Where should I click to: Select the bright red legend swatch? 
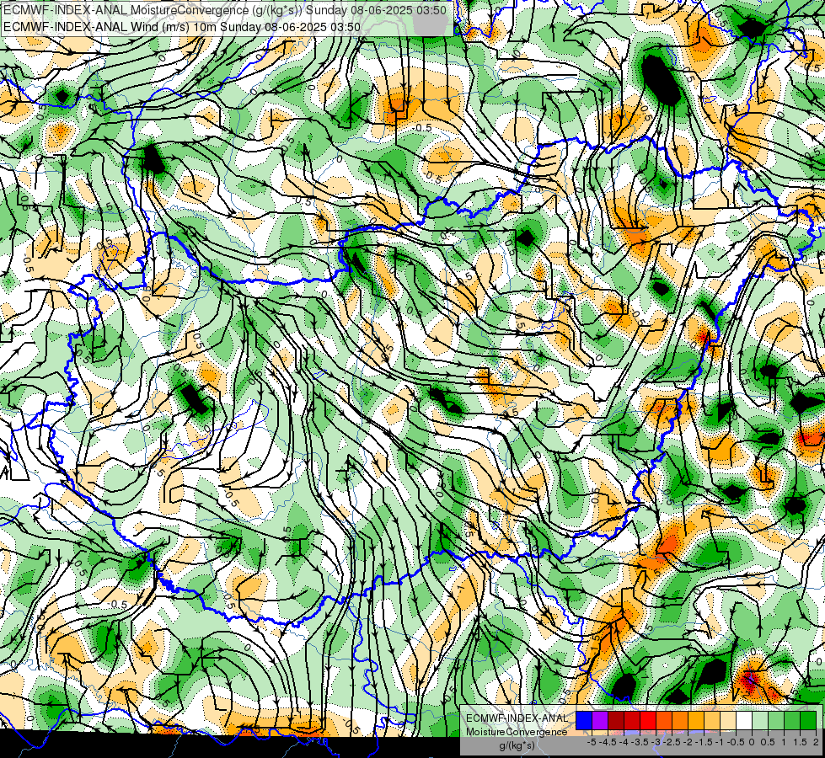click(648, 720)
